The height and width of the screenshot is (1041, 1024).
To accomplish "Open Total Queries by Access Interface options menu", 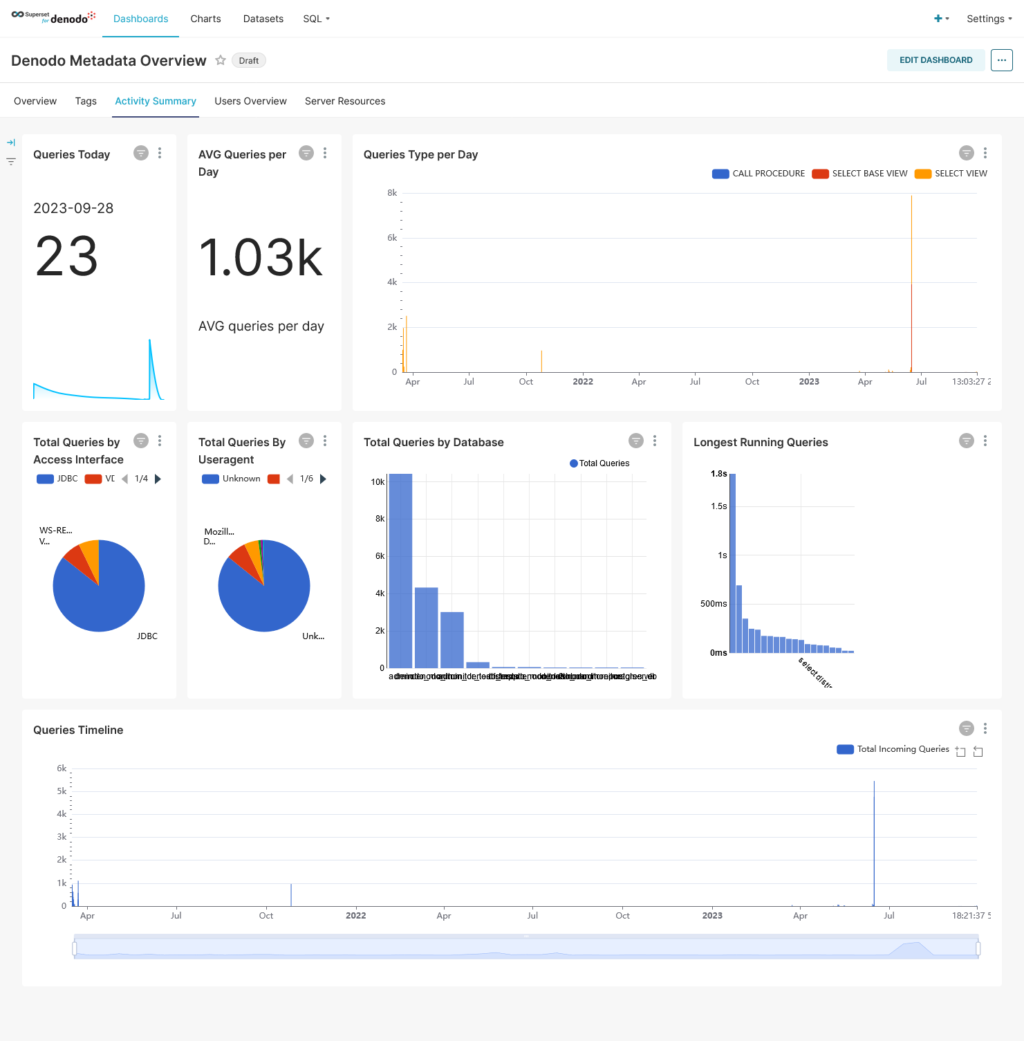I will pyautogui.click(x=160, y=441).
